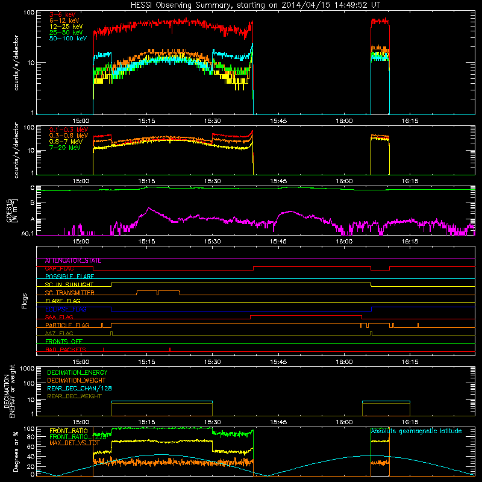Image resolution: width=482 pixels, height=482 pixels.
Task: Click 15:00 tick under the keV counts panel
Action: 81,121
